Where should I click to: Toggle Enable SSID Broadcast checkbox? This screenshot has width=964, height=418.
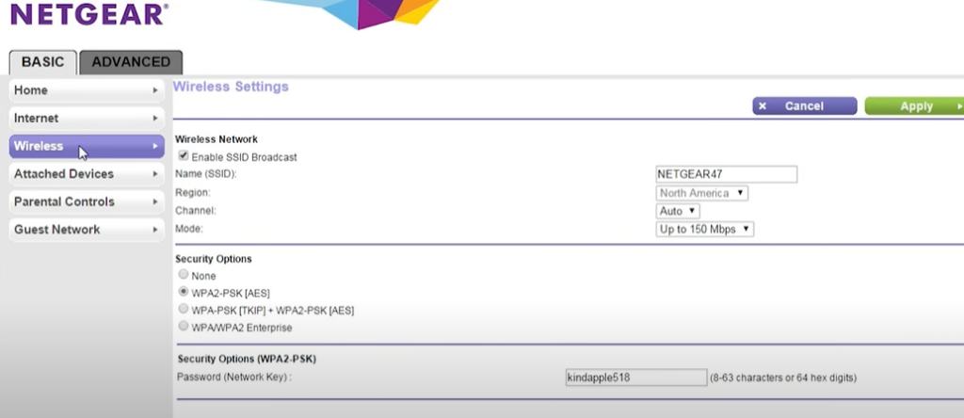[184, 156]
